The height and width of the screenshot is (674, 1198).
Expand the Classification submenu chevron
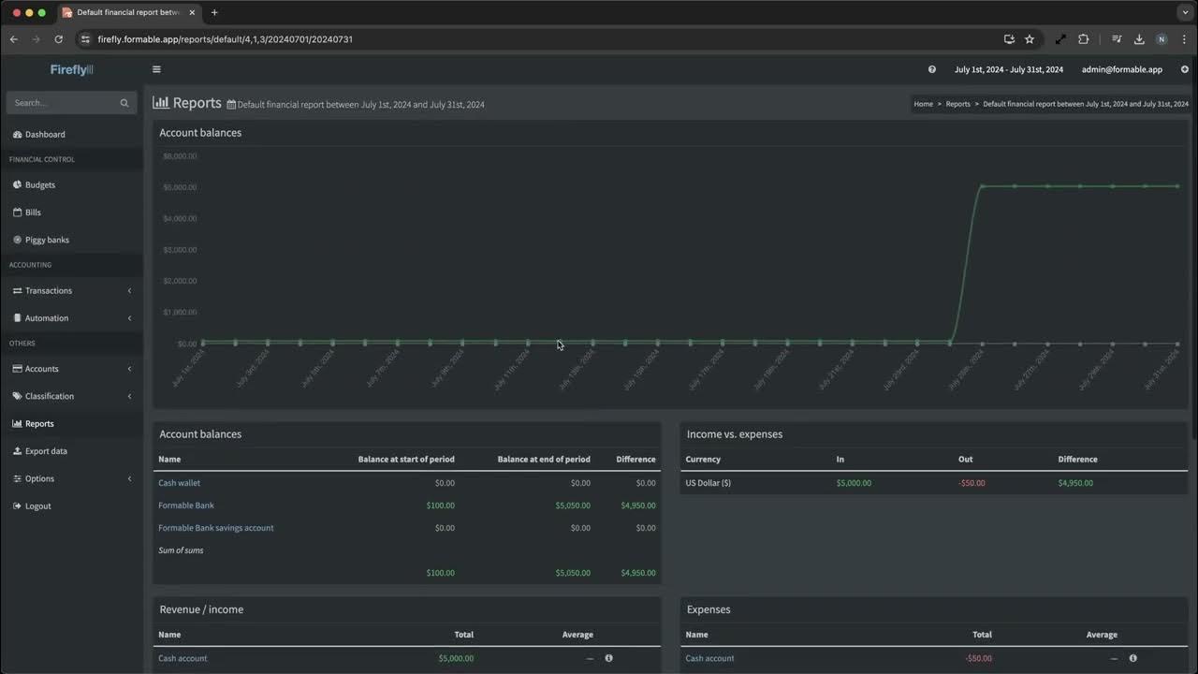click(129, 396)
